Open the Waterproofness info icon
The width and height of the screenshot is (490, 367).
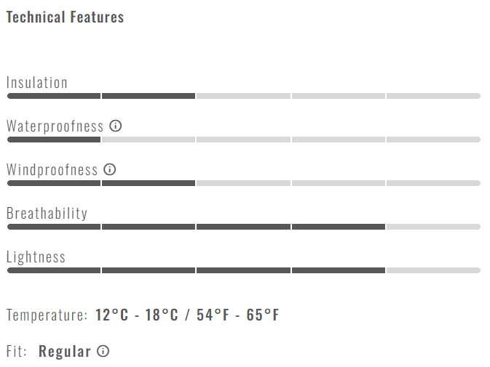[x=115, y=126]
